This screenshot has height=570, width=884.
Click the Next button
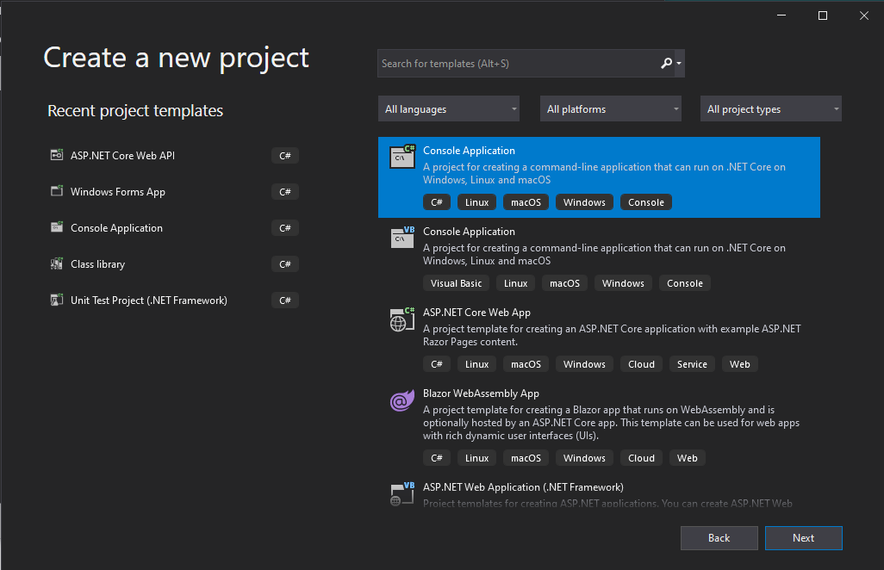tap(803, 538)
